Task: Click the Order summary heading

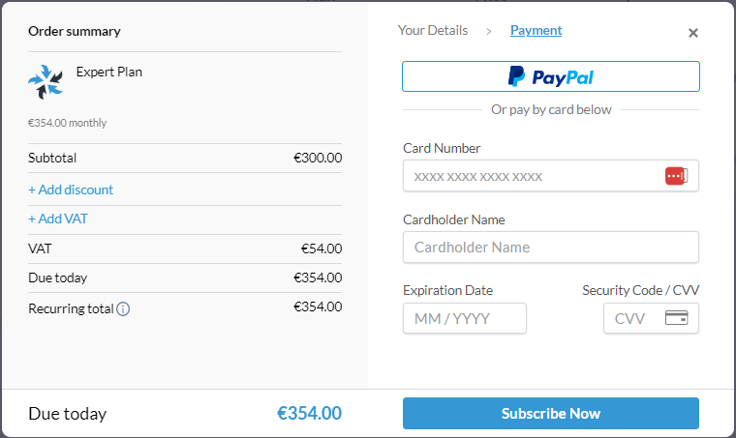Action: [x=75, y=31]
